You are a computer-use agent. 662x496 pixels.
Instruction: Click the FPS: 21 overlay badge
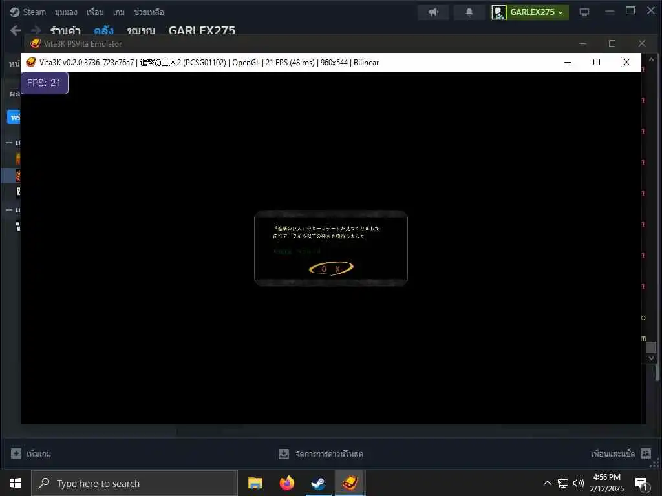[45, 83]
